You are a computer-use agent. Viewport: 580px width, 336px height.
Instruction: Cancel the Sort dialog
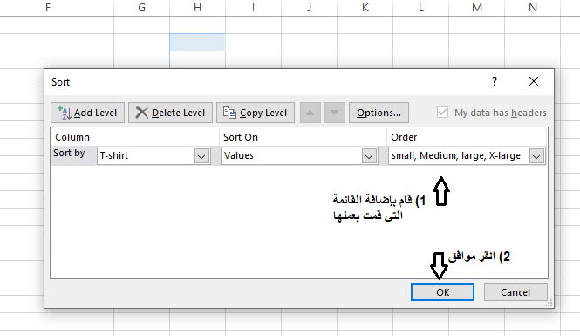pos(515,292)
